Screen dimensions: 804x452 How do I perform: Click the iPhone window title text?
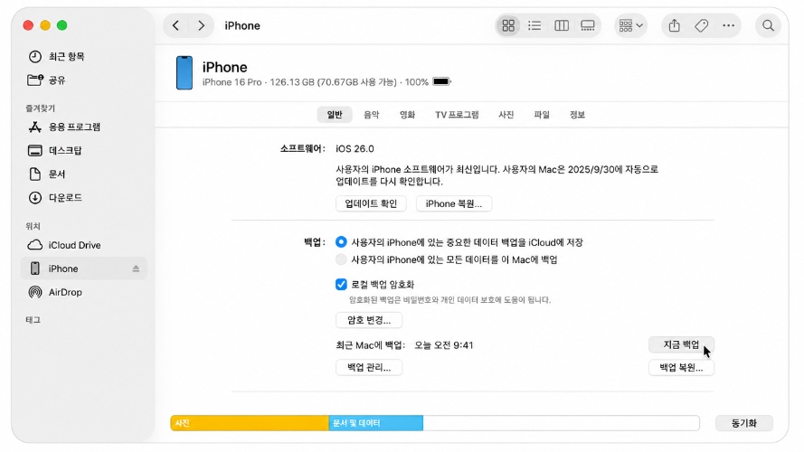pos(242,25)
